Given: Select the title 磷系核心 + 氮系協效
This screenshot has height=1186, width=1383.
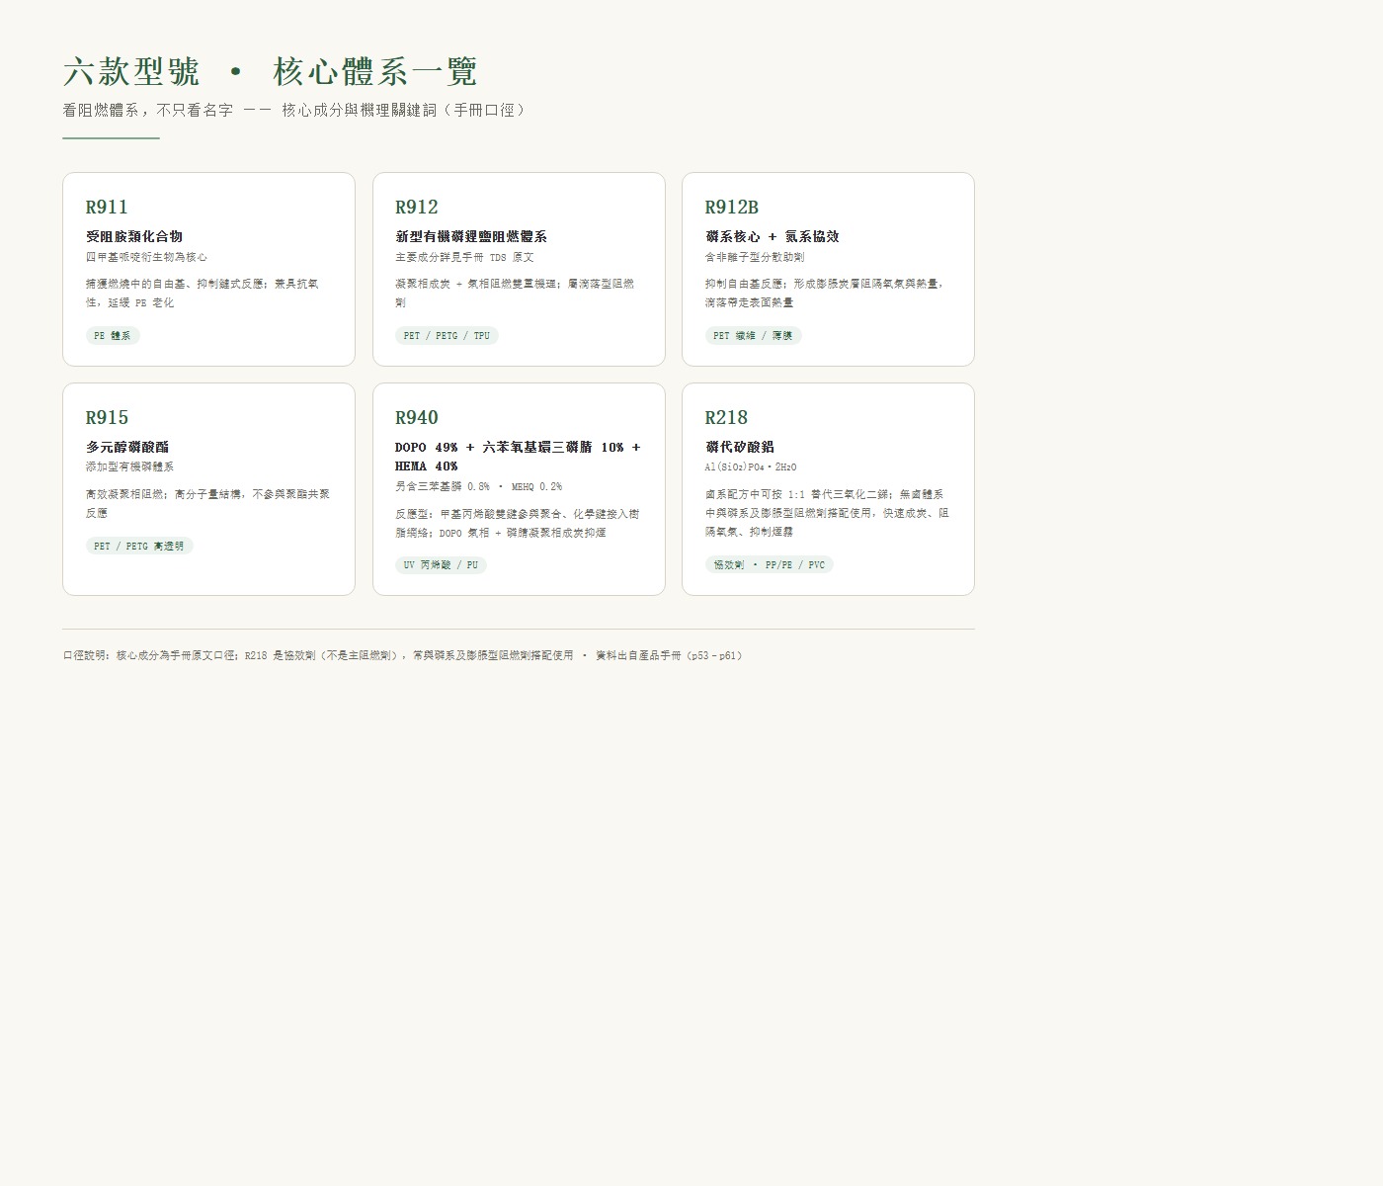Looking at the screenshot, I should (x=773, y=236).
